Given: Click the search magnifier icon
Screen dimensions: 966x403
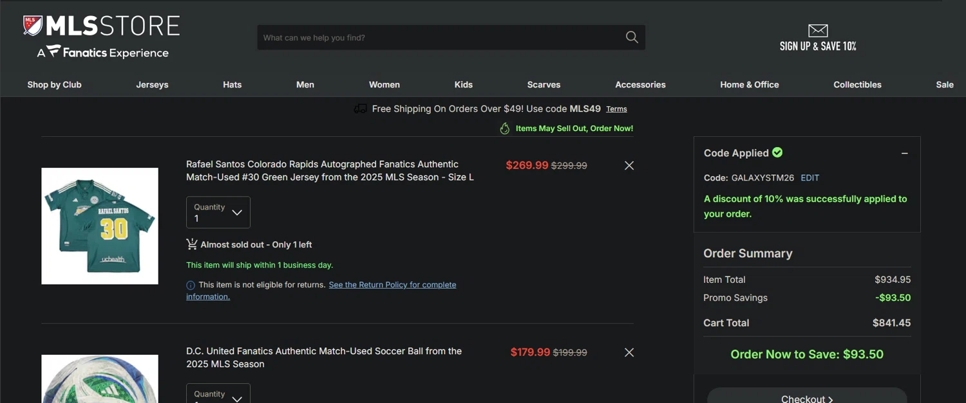Looking at the screenshot, I should click(632, 37).
